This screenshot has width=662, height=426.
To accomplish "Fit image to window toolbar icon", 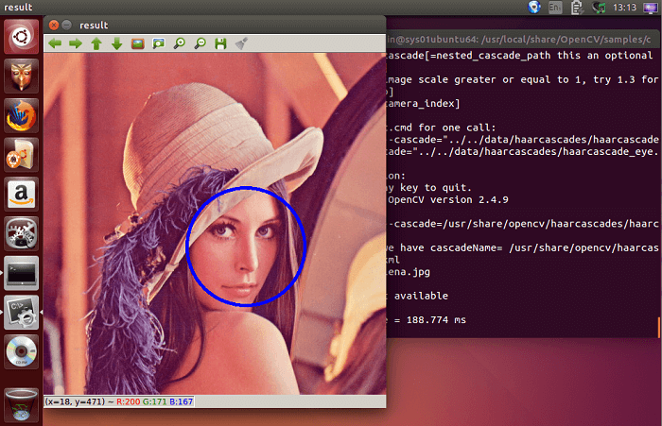I will click(158, 43).
